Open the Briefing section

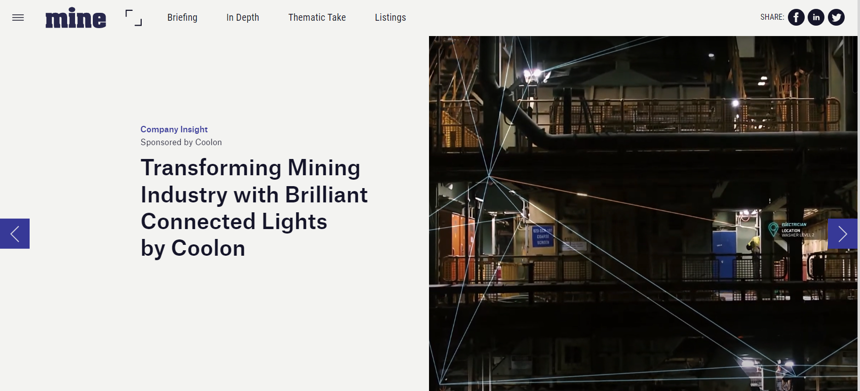click(182, 17)
